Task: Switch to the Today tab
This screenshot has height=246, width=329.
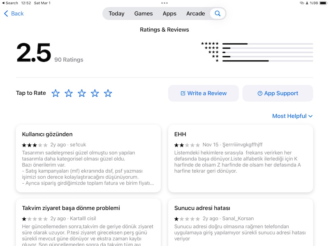Action: pos(116,14)
